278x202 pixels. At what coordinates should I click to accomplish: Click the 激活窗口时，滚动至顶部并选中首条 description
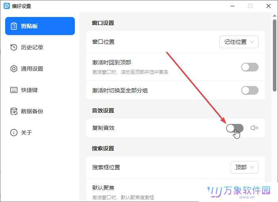pos(130,72)
